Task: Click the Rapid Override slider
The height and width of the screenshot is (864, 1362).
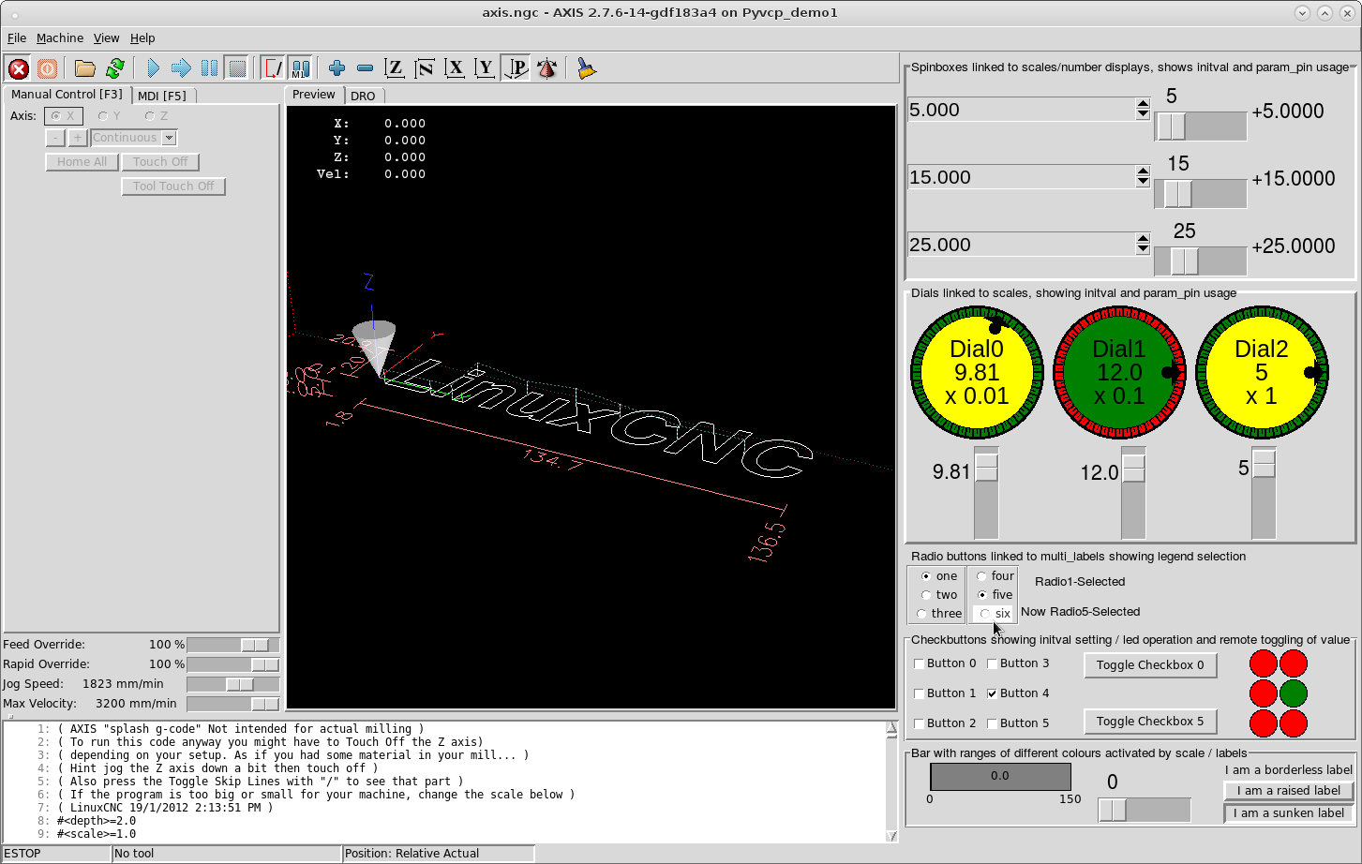Action: 232,664
